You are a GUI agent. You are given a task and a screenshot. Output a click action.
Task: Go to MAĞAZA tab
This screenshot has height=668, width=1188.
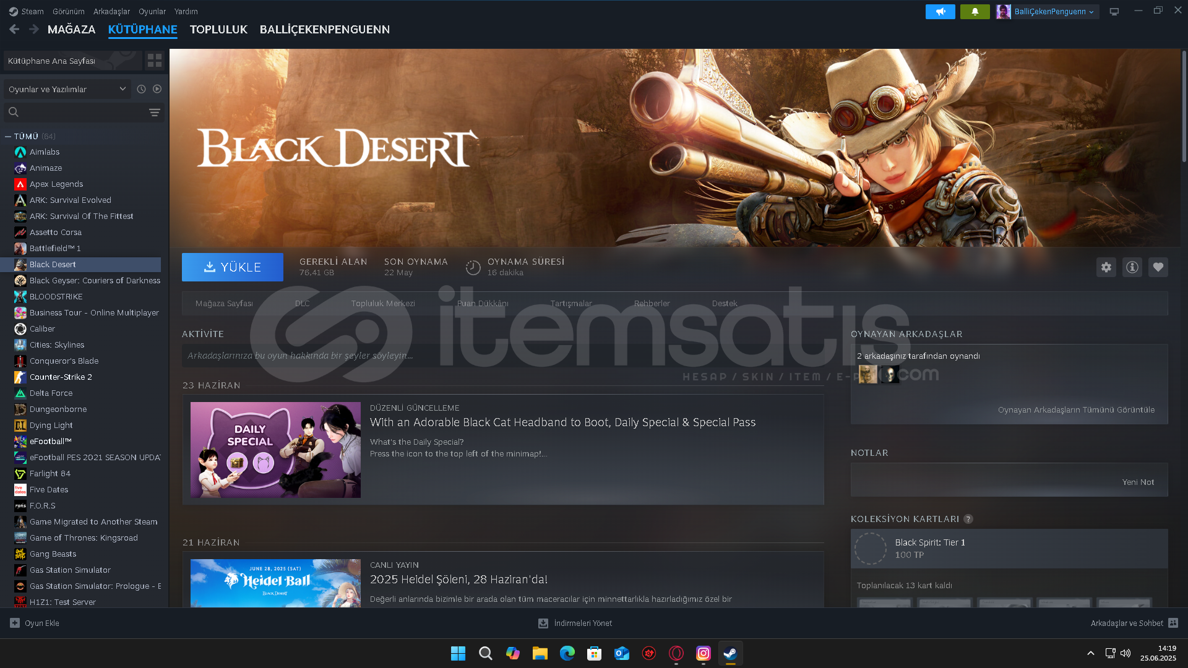tap(71, 29)
